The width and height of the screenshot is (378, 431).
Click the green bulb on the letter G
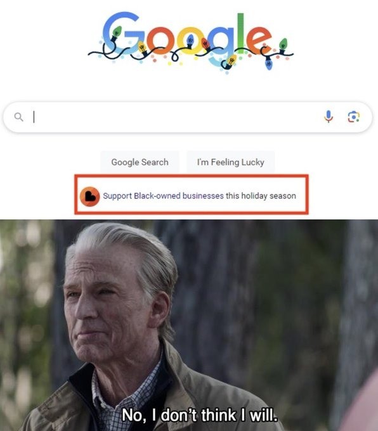(116, 33)
